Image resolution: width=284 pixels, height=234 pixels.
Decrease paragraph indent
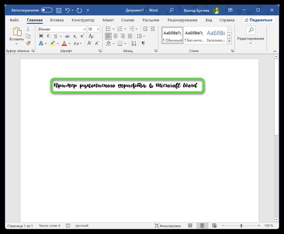(x=145, y=29)
